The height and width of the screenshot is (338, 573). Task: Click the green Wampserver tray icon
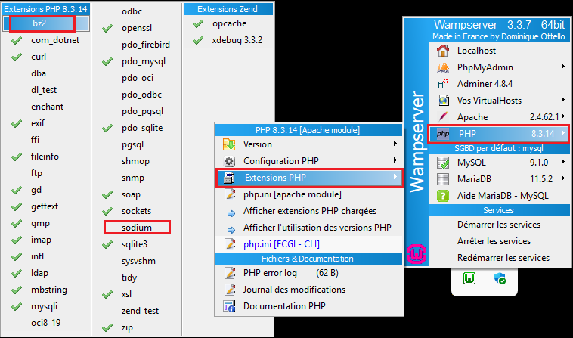(469, 279)
